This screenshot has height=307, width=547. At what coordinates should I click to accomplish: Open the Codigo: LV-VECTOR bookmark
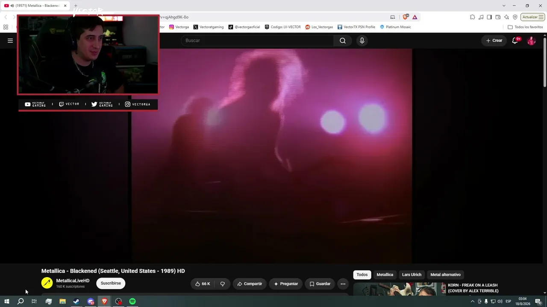[x=282, y=27]
